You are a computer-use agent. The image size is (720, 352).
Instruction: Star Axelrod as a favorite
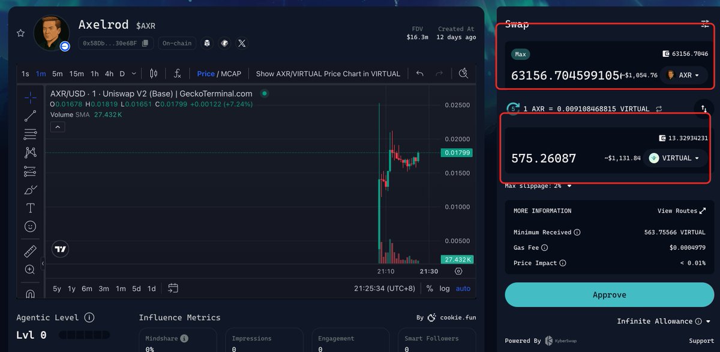21,34
